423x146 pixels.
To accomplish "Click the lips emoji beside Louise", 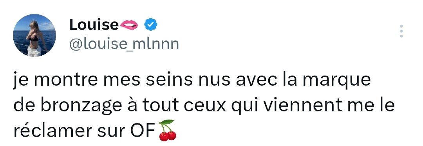I will pos(129,25).
